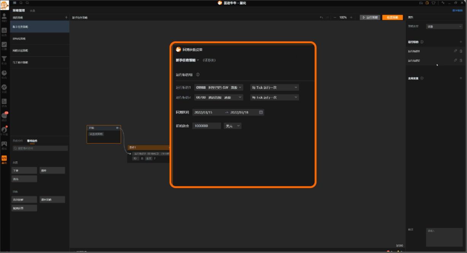
Task: Switch to the 条件控件 tab
Action: pyautogui.click(x=17, y=141)
